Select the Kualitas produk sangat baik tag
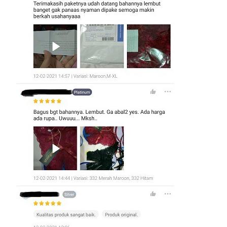Image resolution: width=227 pixels, height=227 pixels. 66,215
